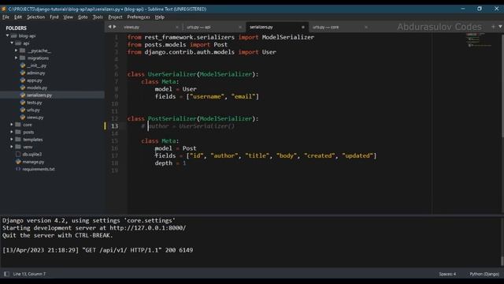Toggle side bar using status bar panel icon
The width and height of the screenshot is (504, 284).
point(6,274)
